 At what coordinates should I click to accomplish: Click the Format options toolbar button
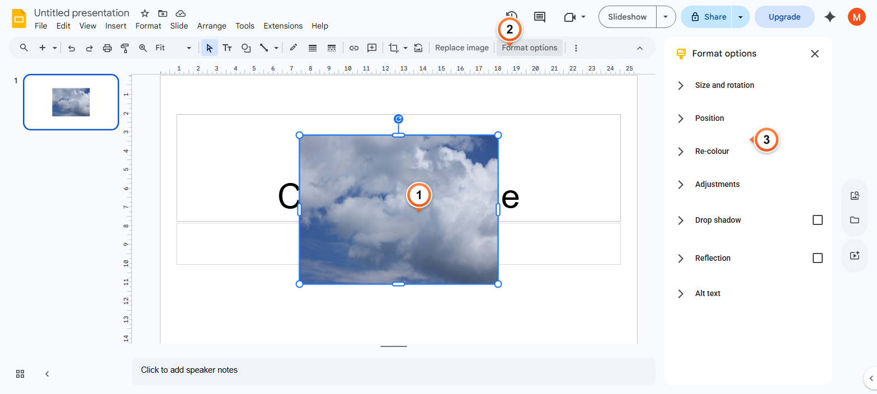pos(530,48)
